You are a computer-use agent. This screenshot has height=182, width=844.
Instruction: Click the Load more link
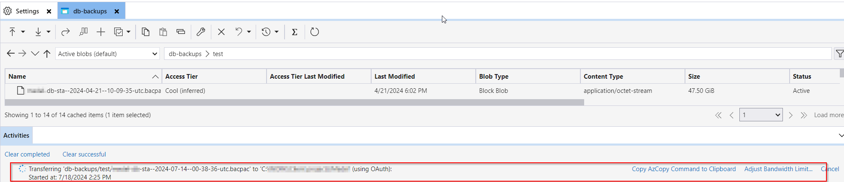(829, 115)
